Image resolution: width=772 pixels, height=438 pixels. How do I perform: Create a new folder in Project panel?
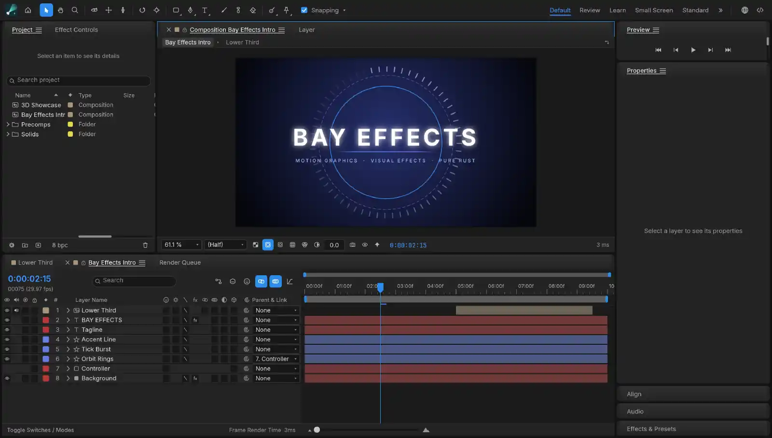click(25, 245)
